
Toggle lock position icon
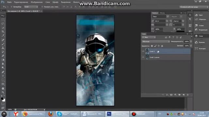pos(159,46)
